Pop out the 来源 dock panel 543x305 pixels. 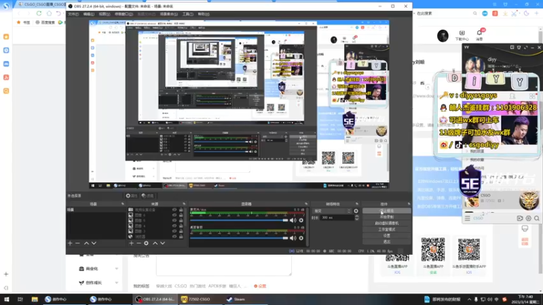tap(184, 204)
